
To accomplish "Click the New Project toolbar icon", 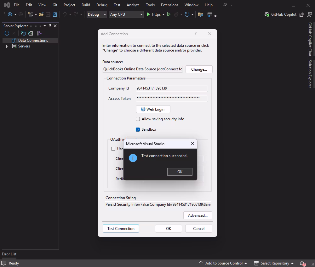I will click(31, 14).
